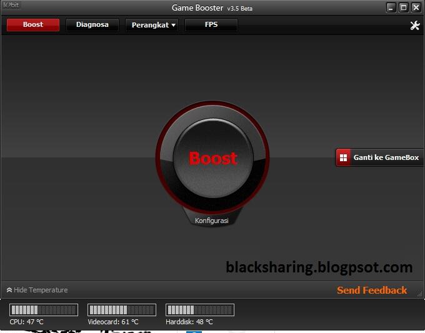Click Hide Temperature text toggle
This screenshot has height=333, width=425.
click(41, 290)
